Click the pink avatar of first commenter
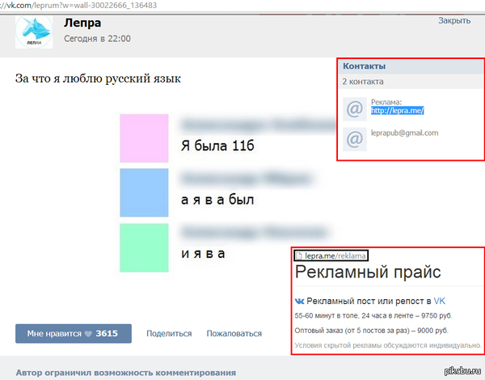 click(x=144, y=138)
